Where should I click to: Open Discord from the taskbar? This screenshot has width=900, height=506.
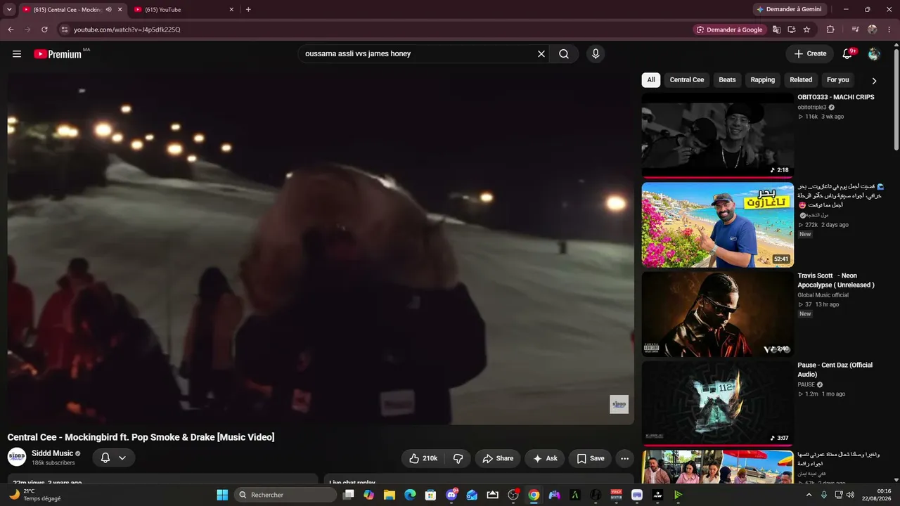click(x=451, y=495)
